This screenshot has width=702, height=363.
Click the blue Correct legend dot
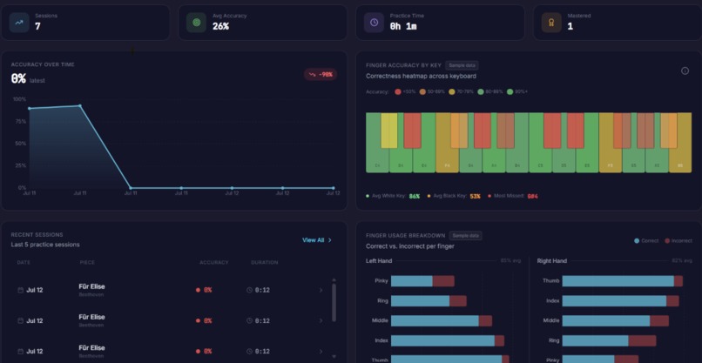click(x=637, y=241)
